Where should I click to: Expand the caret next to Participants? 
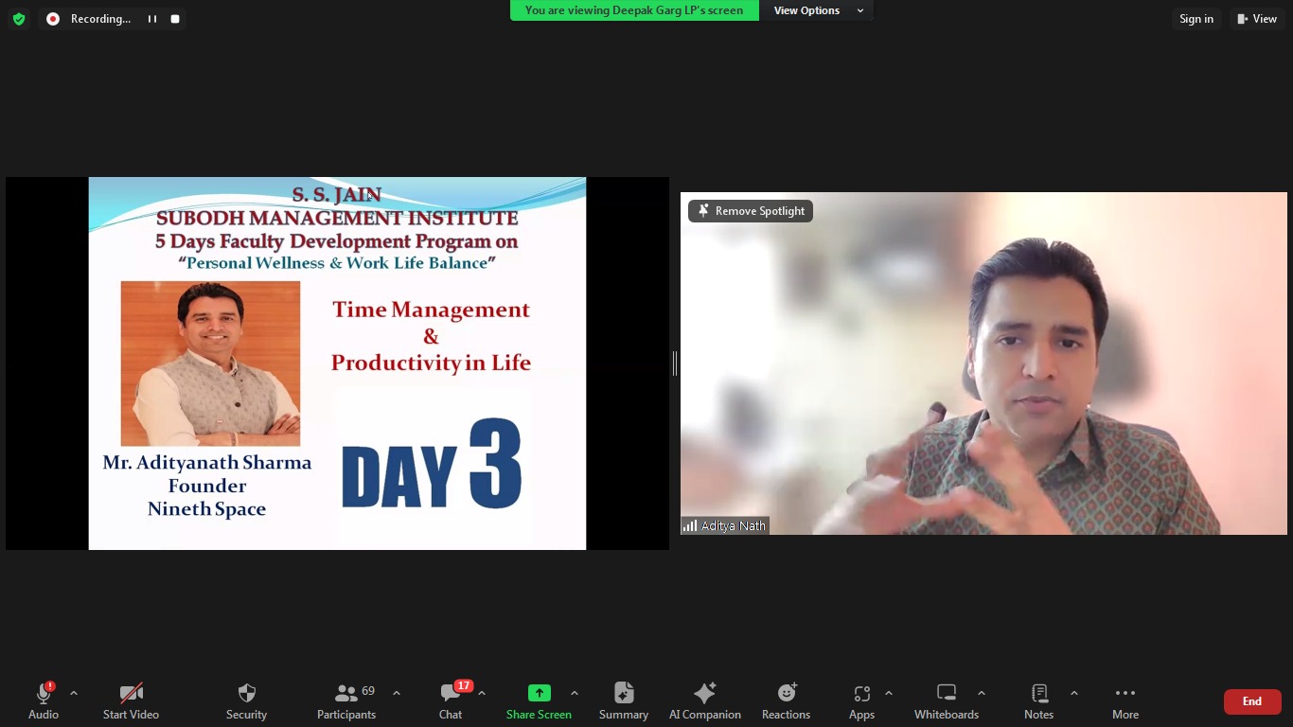tap(397, 694)
